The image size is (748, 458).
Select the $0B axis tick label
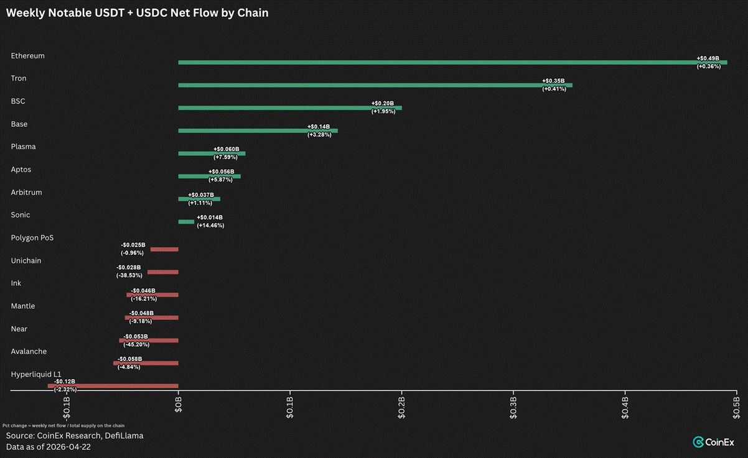pyautogui.click(x=178, y=408)
